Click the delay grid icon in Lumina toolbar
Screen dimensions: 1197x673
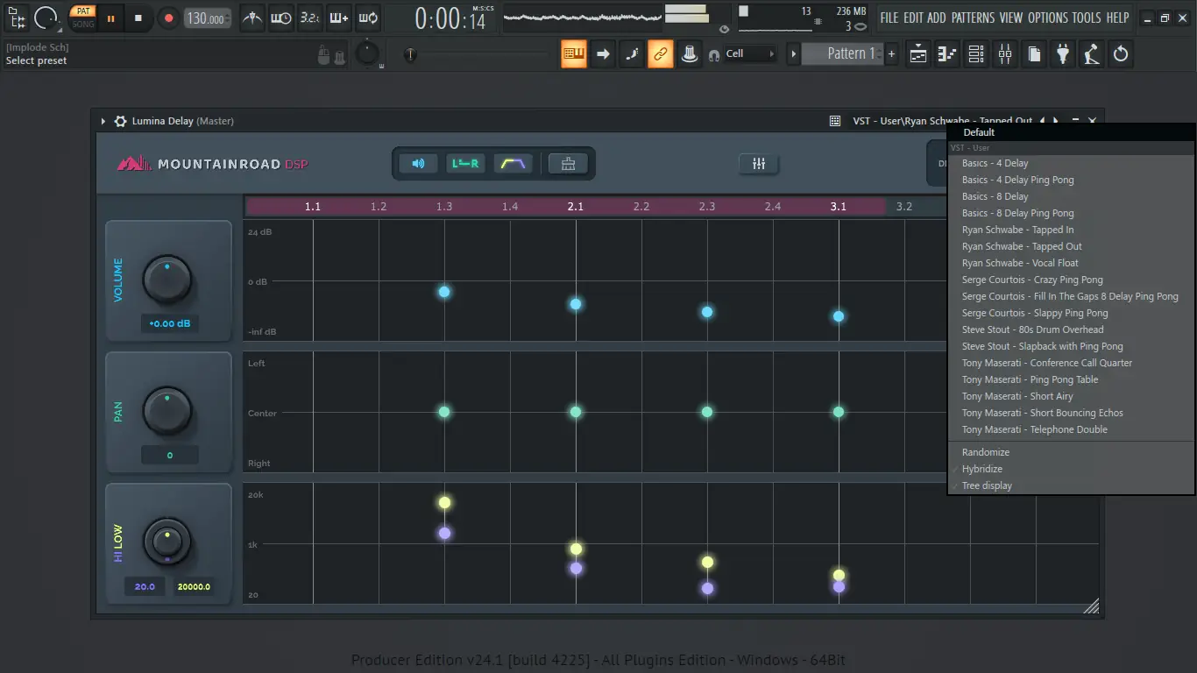pyautogui.click(x=568, y=164)
